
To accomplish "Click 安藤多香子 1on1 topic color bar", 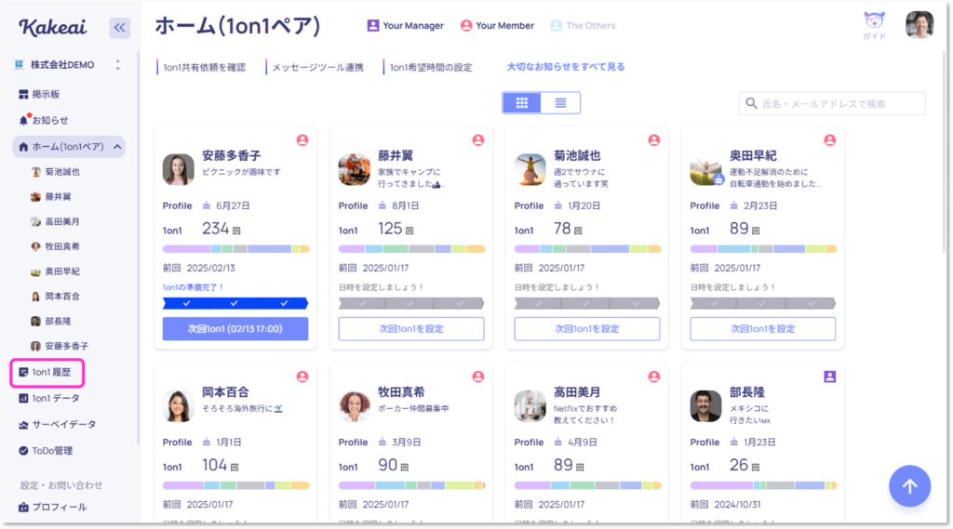I will (x=235, y=249).
